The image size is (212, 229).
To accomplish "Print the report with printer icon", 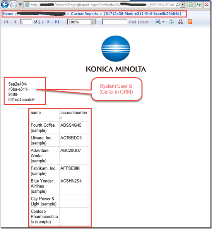I will click(181, 22).
